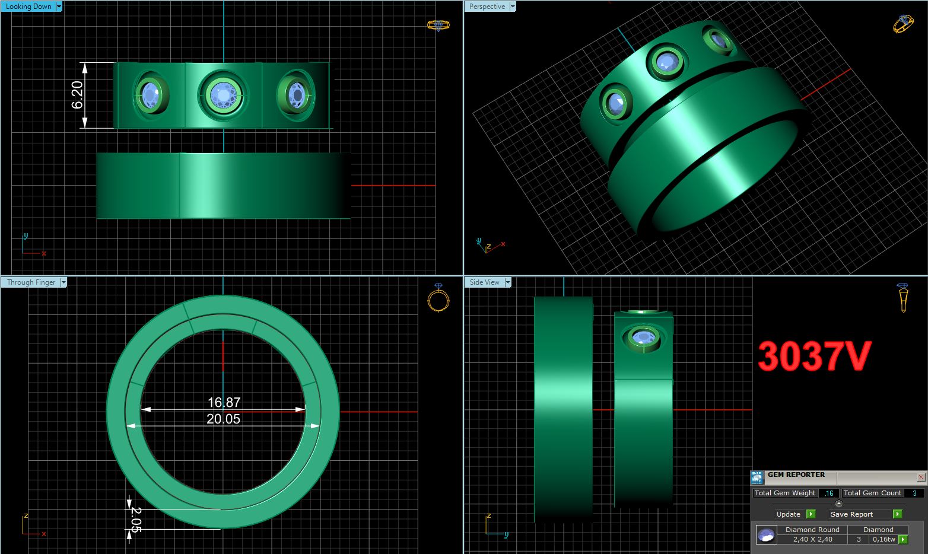
Task: Click the Gem Reporter panel icon
Action: 757,477
